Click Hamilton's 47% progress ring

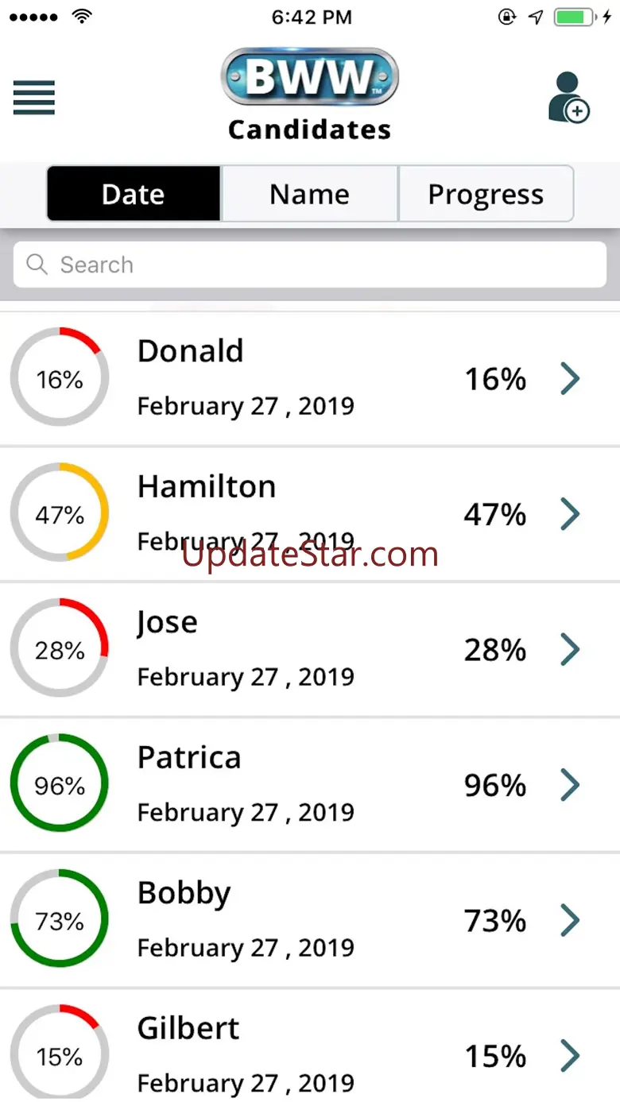(60, 514)
